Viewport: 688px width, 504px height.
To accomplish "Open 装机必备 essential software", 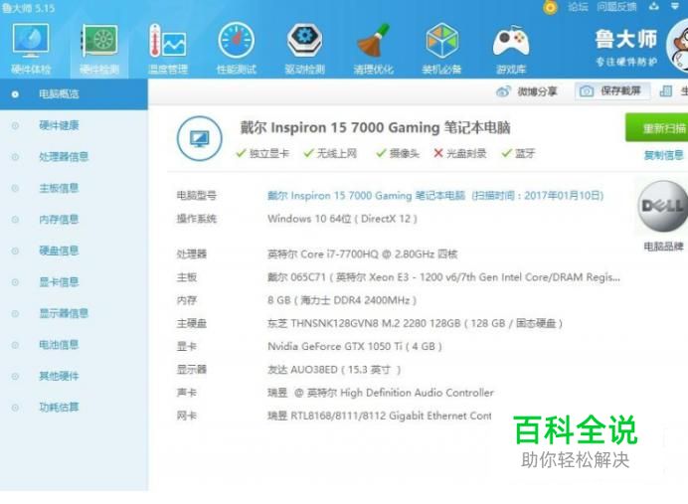I will click(441, 49).
